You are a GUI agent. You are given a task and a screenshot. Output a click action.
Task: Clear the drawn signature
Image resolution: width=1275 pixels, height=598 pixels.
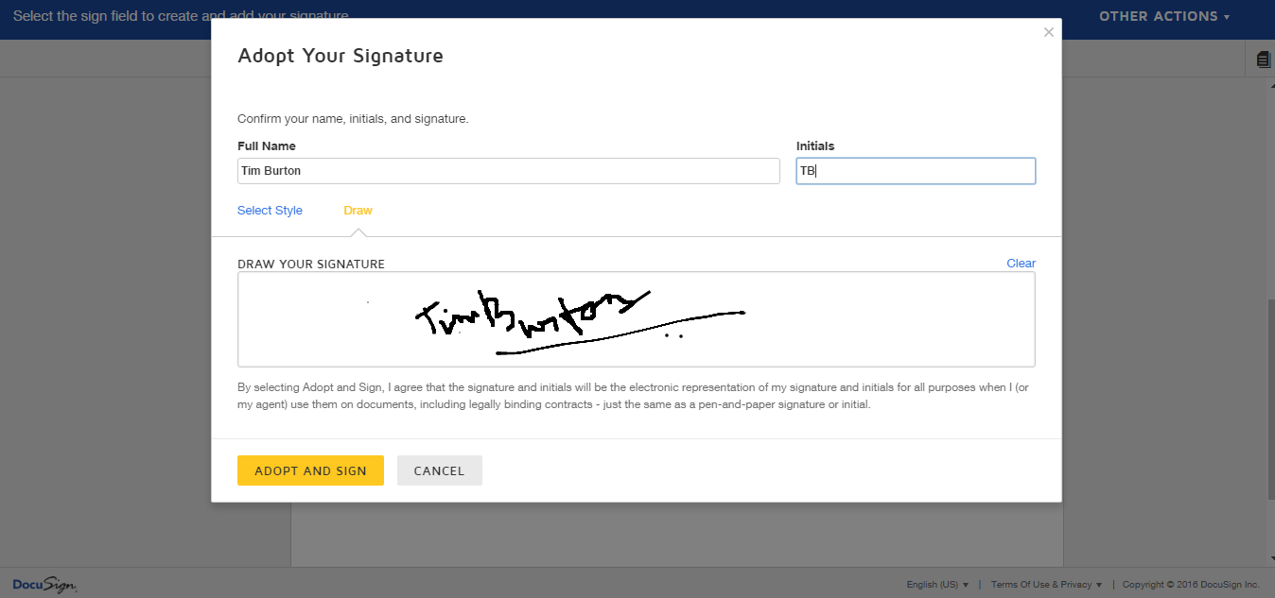(1021, 263)
